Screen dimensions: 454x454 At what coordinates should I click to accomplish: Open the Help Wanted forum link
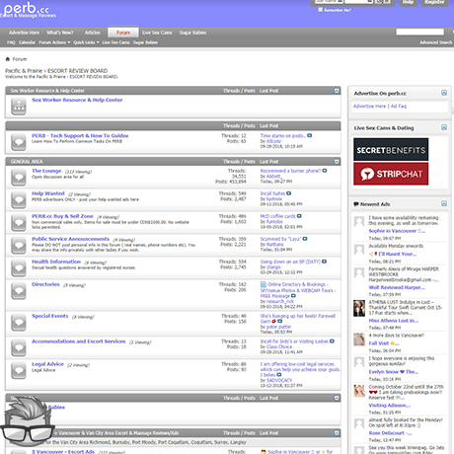pyautogui.click(x=48, y=193)
